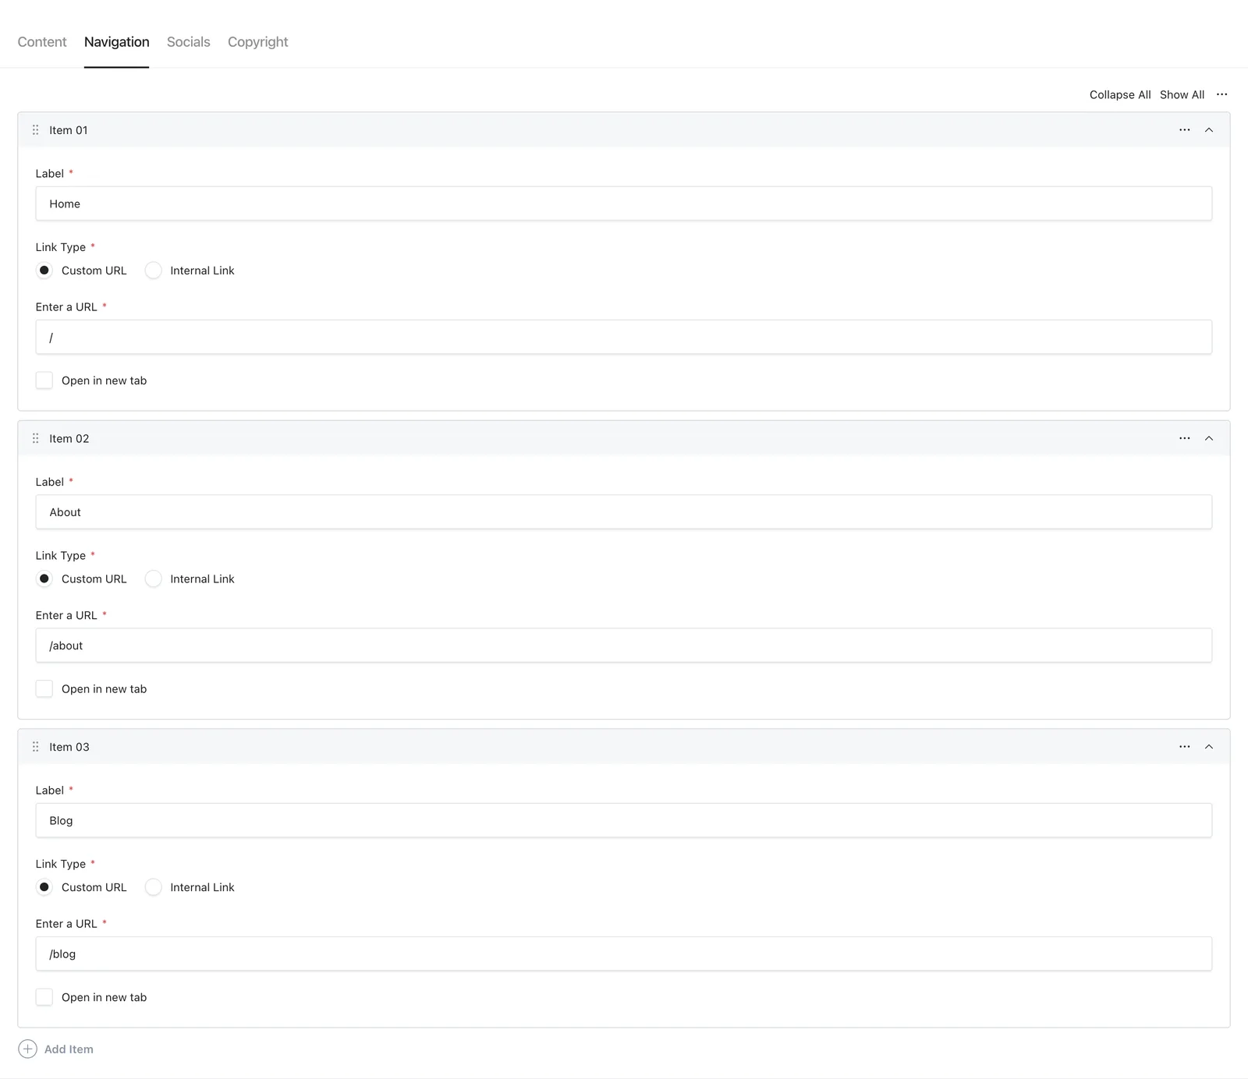Open the Content tab

tap(42, 42)
